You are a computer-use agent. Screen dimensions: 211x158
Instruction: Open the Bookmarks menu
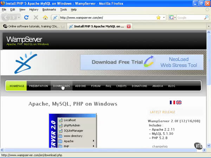[49, 9]
